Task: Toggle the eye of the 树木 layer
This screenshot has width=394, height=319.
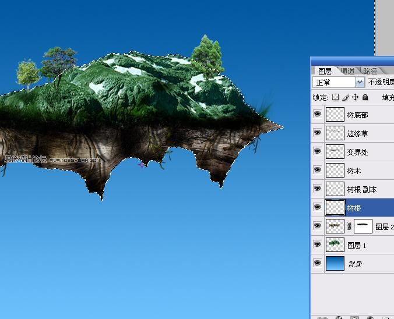Action: click(318, 170)
